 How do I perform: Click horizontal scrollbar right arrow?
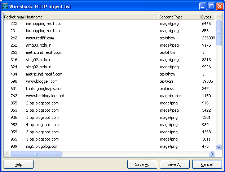pos(212,154)
